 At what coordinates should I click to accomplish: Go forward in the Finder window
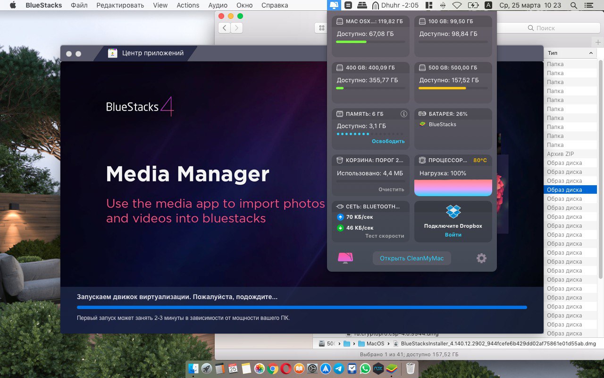pyautogui.click(x=236, y=28)
